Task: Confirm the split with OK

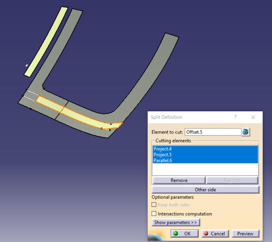Action: 184,234
